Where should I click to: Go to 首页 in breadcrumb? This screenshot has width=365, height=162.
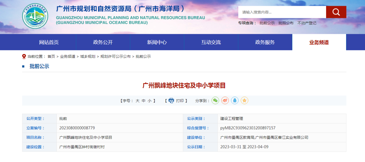coord(51,56)
